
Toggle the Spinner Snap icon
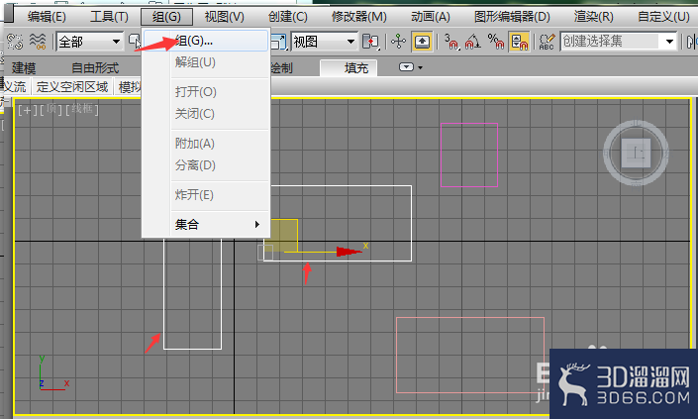[519, 42]
